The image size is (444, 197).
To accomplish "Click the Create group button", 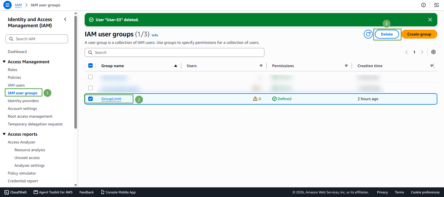I will pos(419,34).
